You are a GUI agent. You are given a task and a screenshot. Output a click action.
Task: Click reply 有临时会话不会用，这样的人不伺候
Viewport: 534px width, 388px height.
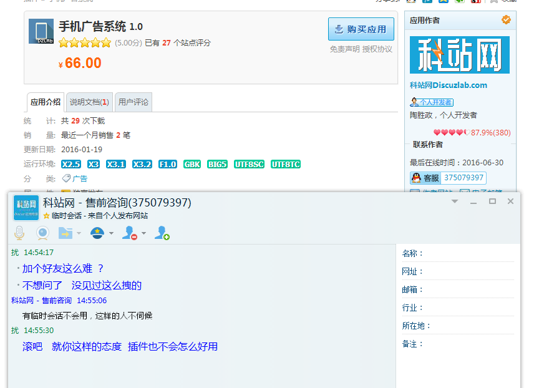[87, 316]
